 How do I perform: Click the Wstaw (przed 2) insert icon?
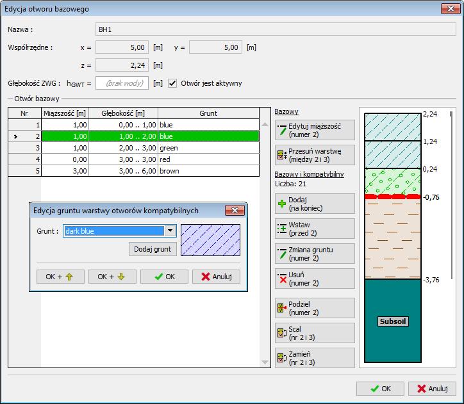coord(282,229)
